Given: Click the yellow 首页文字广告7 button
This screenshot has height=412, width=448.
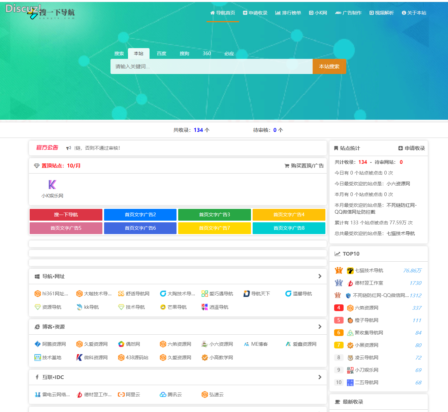Looking at the screenshot, I should point(215,228).
